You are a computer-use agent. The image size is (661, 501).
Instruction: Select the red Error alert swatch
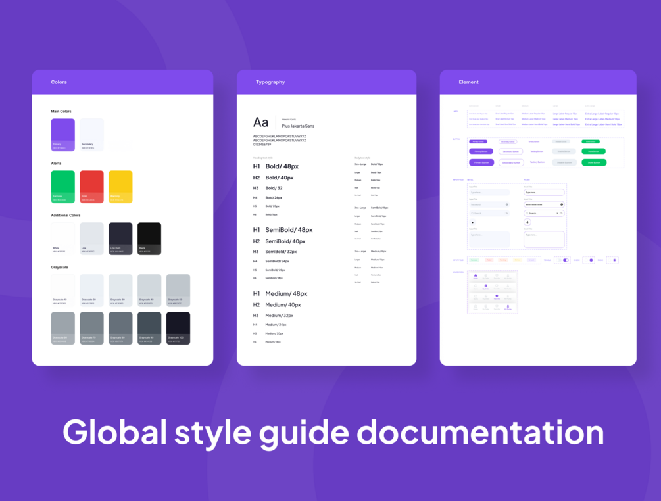[91, 187]
